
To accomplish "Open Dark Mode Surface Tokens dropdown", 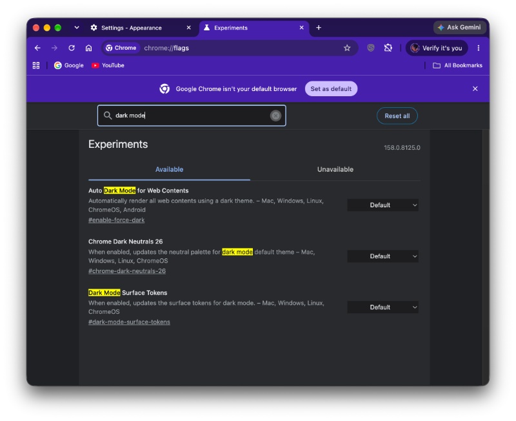I will tap(382, 307).
